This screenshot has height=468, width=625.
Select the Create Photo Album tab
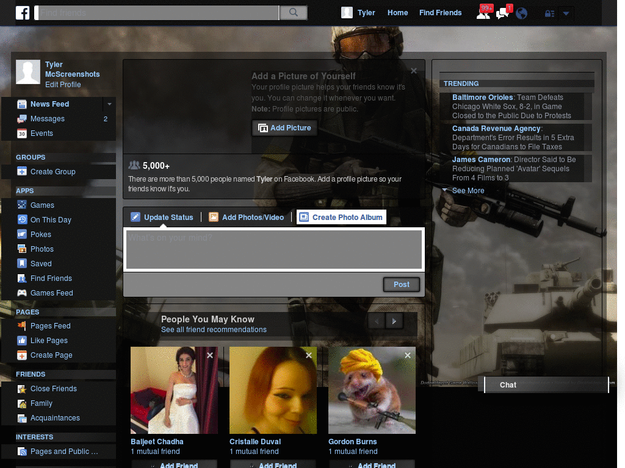tap(342, 218)
